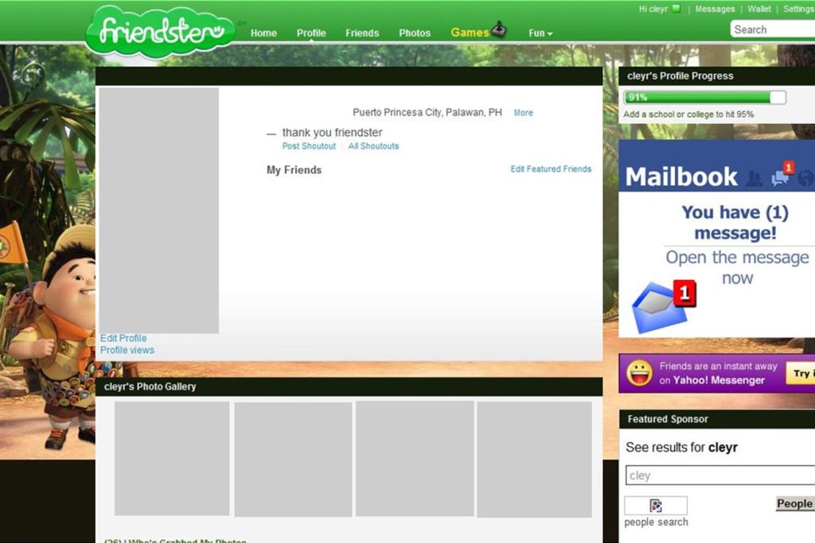The width and height of the screenshot is (815, 543).
Task: Click 'Open the message now' in Mailbook
Action: coord(737,267)
